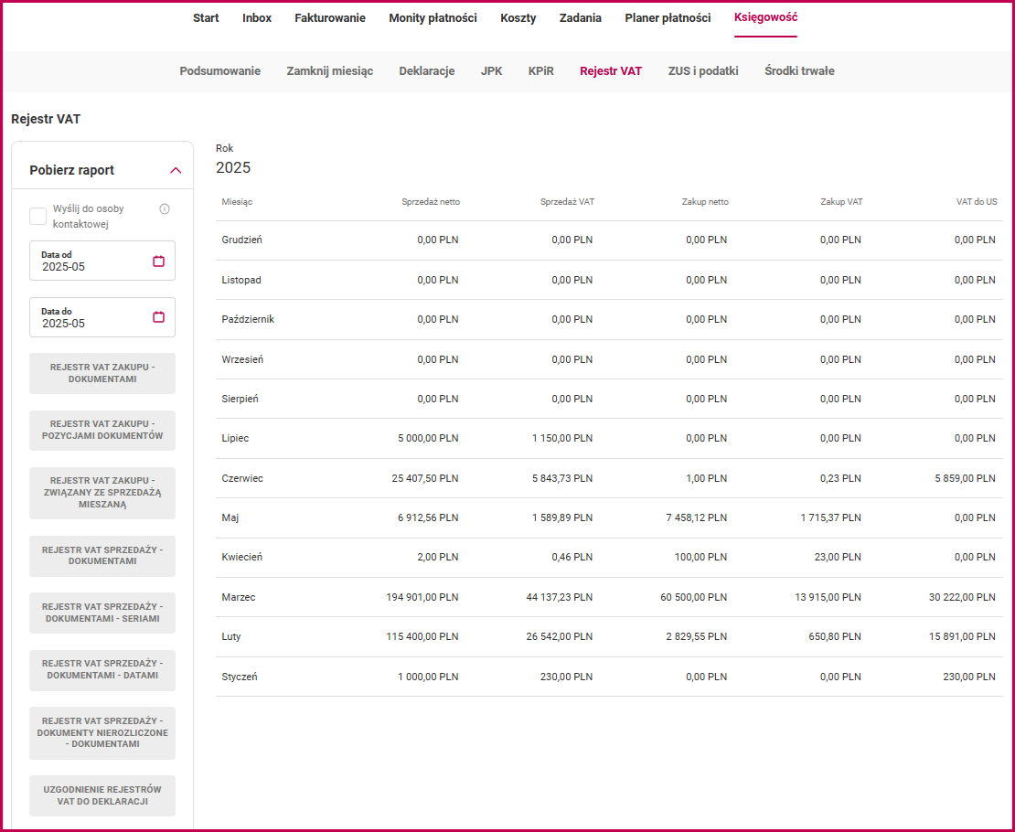Go to Inbox in the top menu
1015x832 pixels.
tap(257, 18)
